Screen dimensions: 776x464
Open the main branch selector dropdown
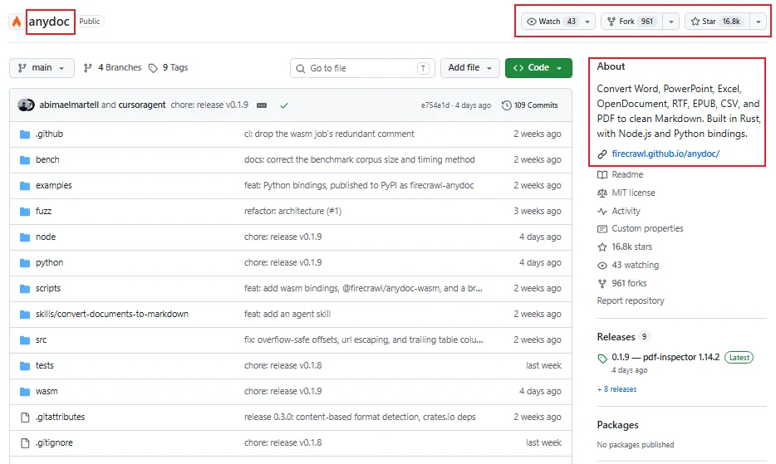point(42,68)
